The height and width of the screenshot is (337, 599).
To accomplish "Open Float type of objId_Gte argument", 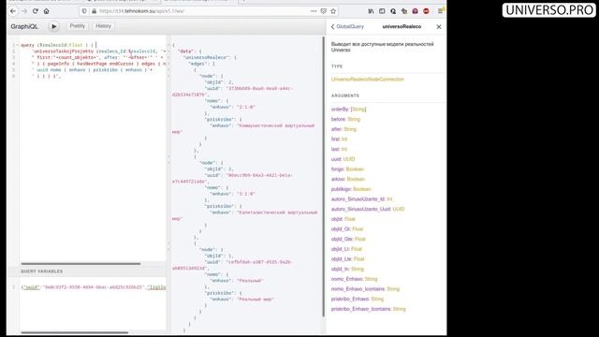I will (359, 239).
